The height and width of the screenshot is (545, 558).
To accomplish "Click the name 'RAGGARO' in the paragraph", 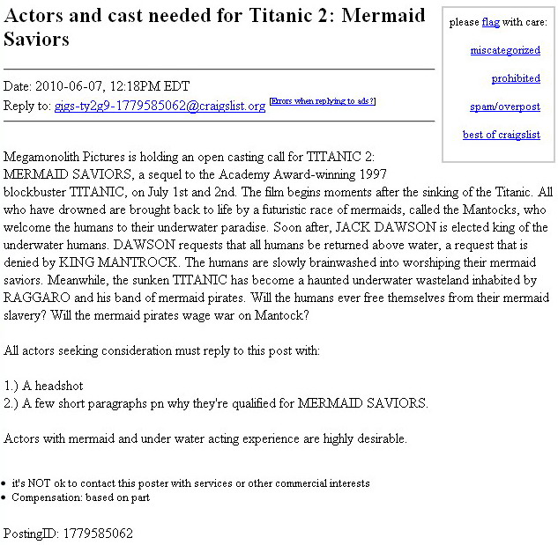I will [37, 298].
